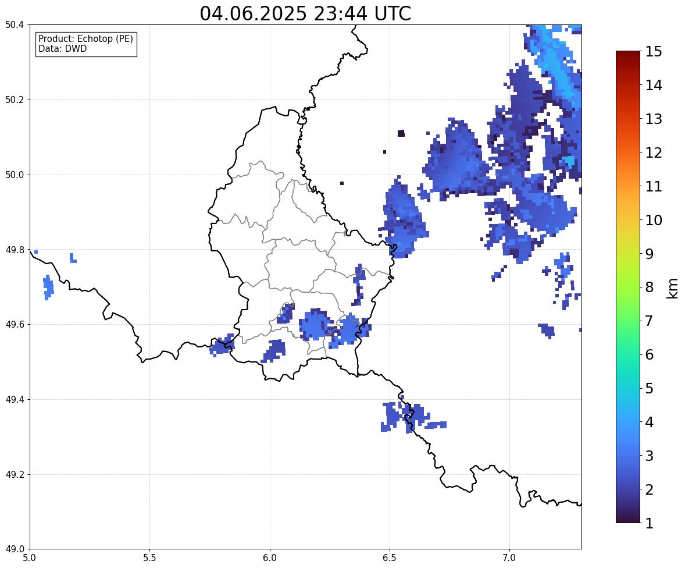Image resolution: width=685 pixels, height=568 pixels.
Task: Click longitude axis label 5.5
Action: click(150, 558)
